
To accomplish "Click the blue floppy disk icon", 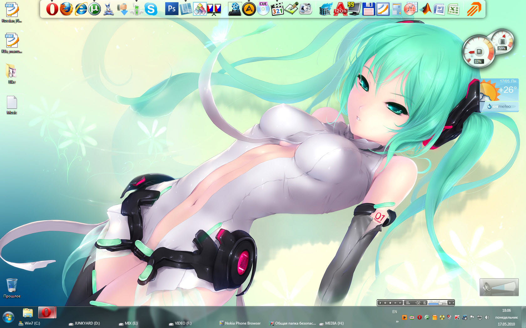I will pos(369,9).
